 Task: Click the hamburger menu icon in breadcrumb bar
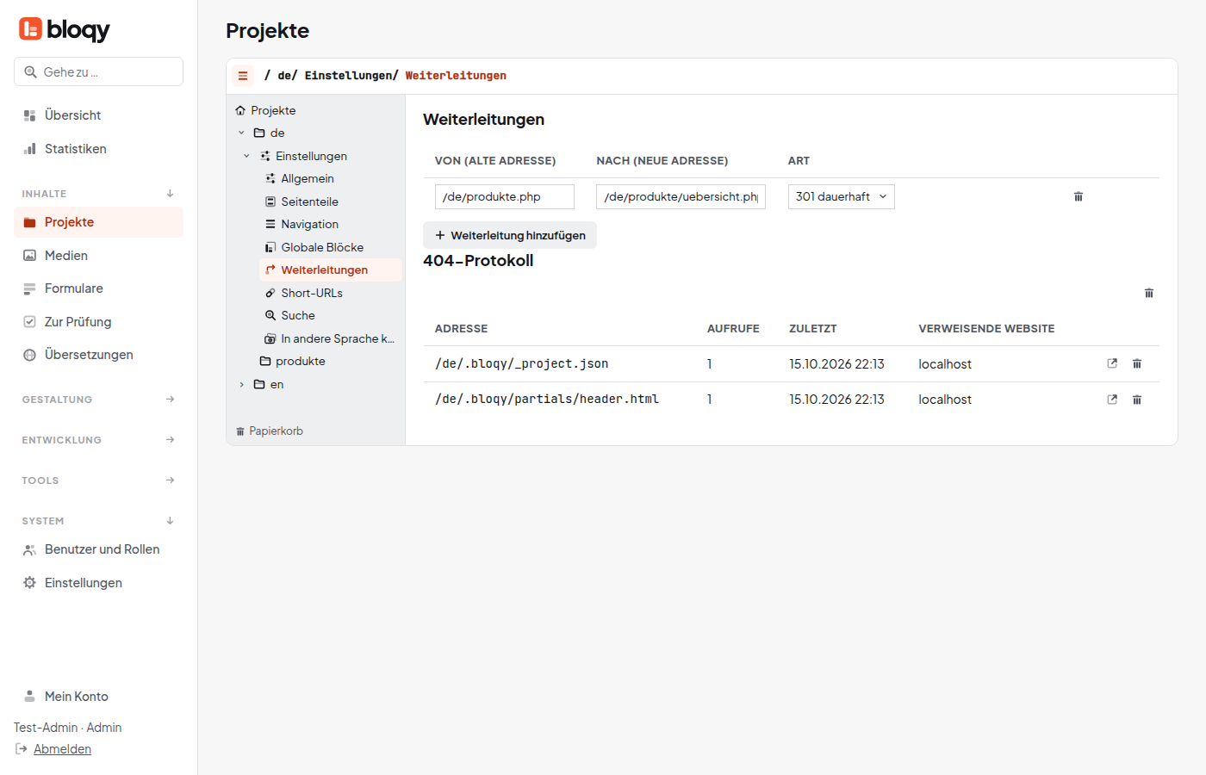pos(243,76)
